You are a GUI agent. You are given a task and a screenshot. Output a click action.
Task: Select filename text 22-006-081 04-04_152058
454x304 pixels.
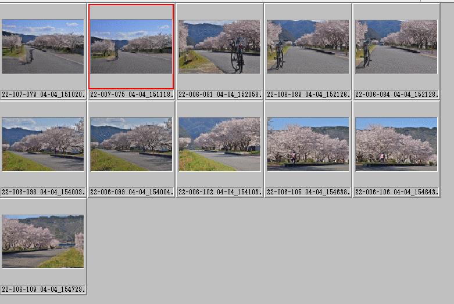click(x=220, y=94)
